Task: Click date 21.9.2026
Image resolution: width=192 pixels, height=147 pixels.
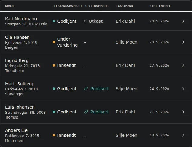Action: click(x=159, y=112)
